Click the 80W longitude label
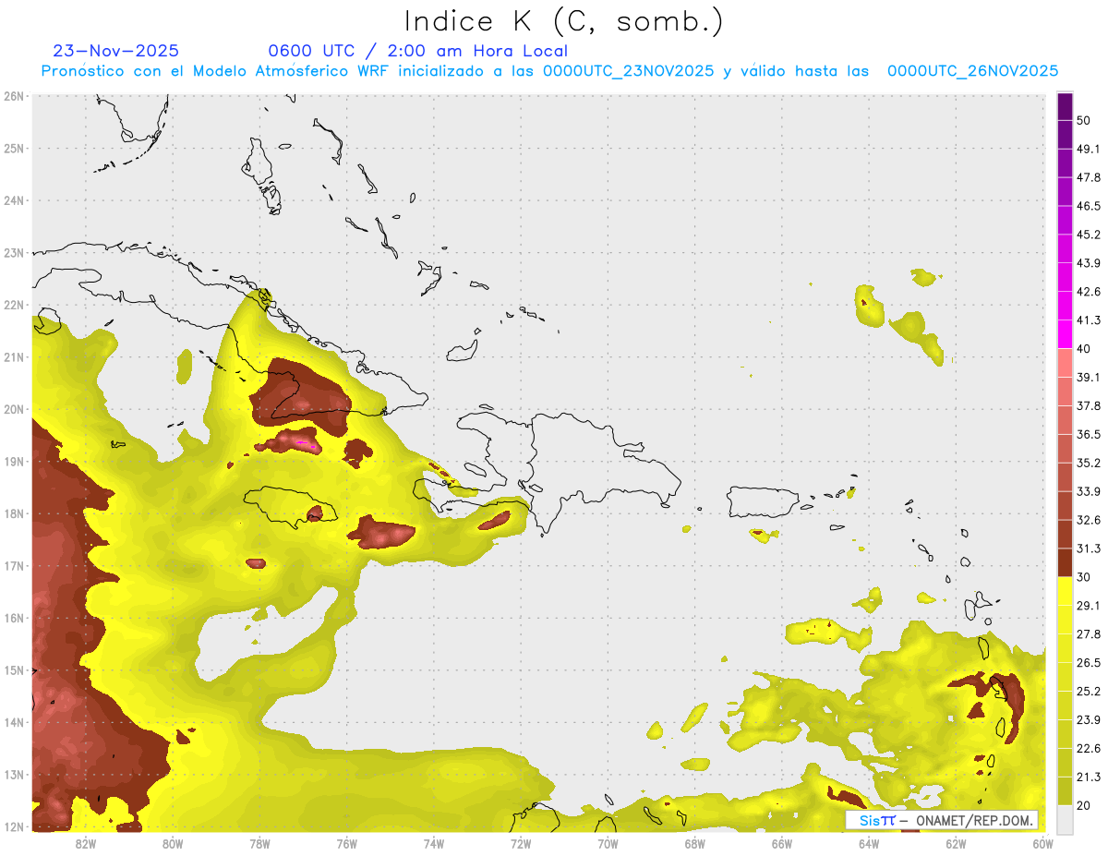Image resolution: width=1108 pixels, height=856 pixels. tap(172, 843)
